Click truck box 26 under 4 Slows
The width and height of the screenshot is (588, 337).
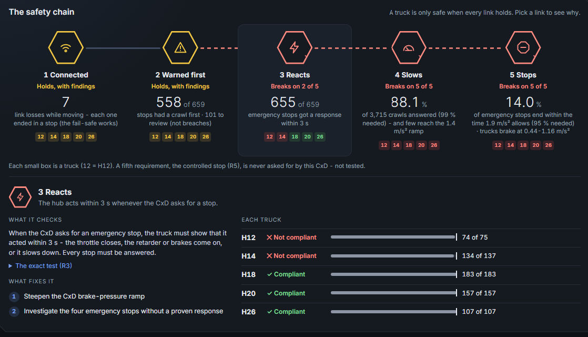[434, 145]
